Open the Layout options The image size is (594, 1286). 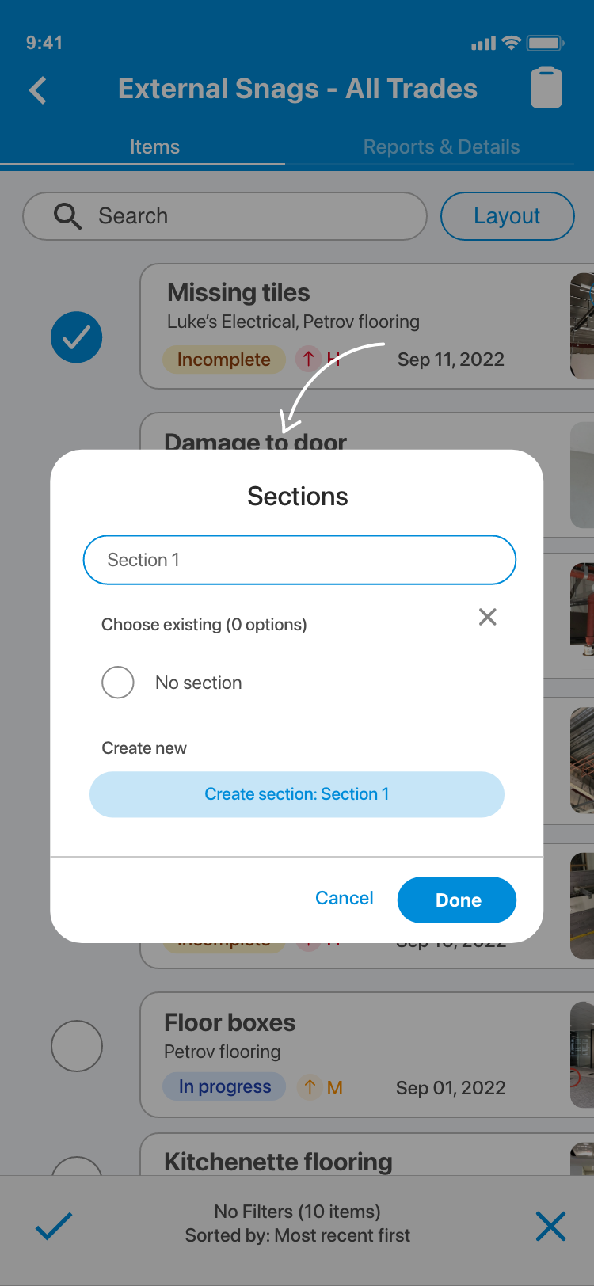pos(507,216)
